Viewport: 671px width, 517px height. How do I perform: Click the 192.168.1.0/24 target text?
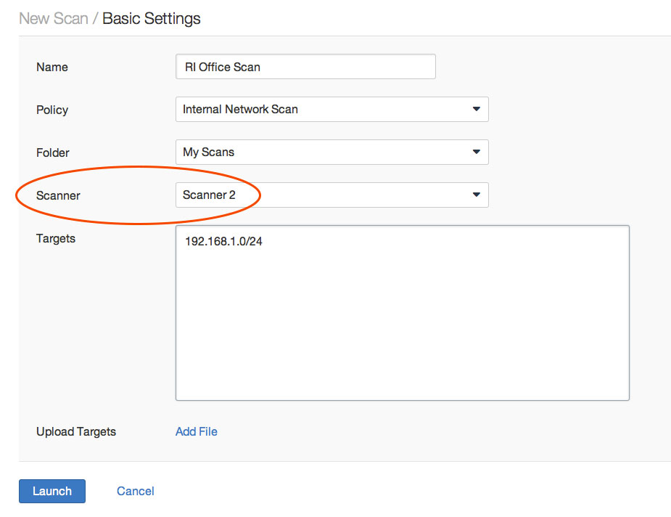[x=223, y=242]
